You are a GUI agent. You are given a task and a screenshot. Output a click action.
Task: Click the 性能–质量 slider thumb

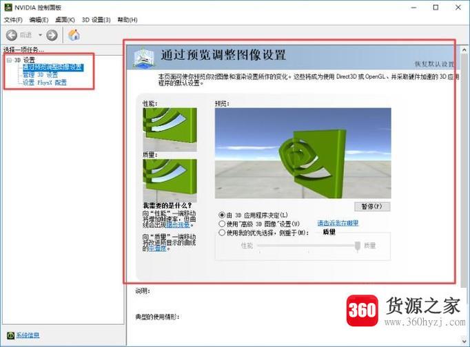pos(357,246)
